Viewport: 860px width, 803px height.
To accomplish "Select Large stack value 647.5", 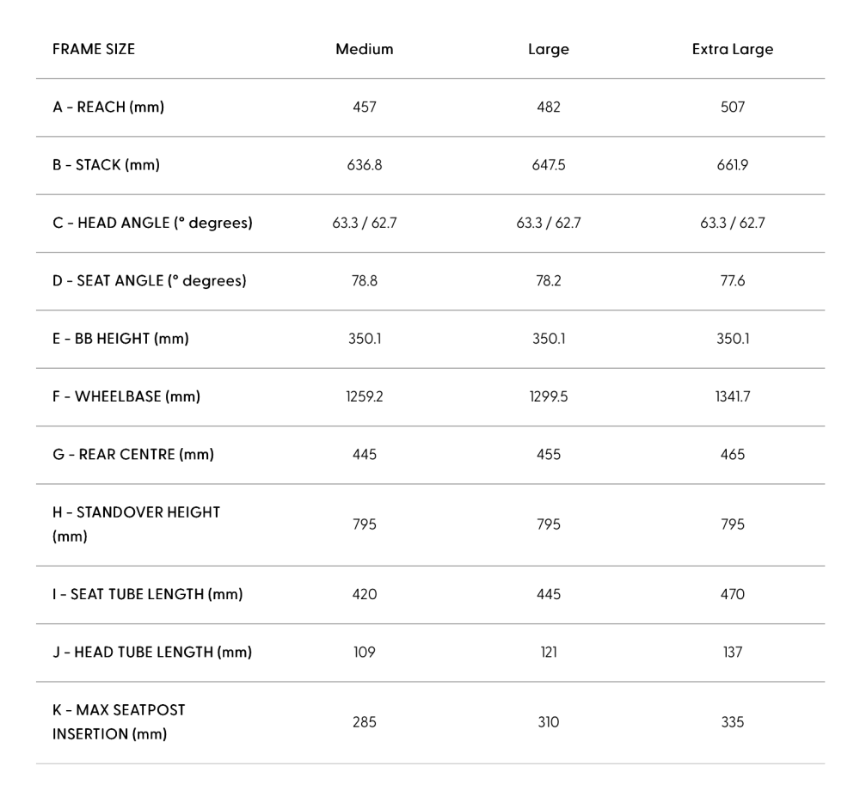I will tap(549, 165).
